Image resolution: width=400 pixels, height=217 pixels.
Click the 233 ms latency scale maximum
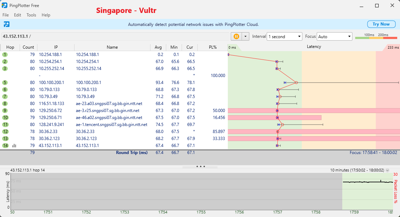point(393,48)
